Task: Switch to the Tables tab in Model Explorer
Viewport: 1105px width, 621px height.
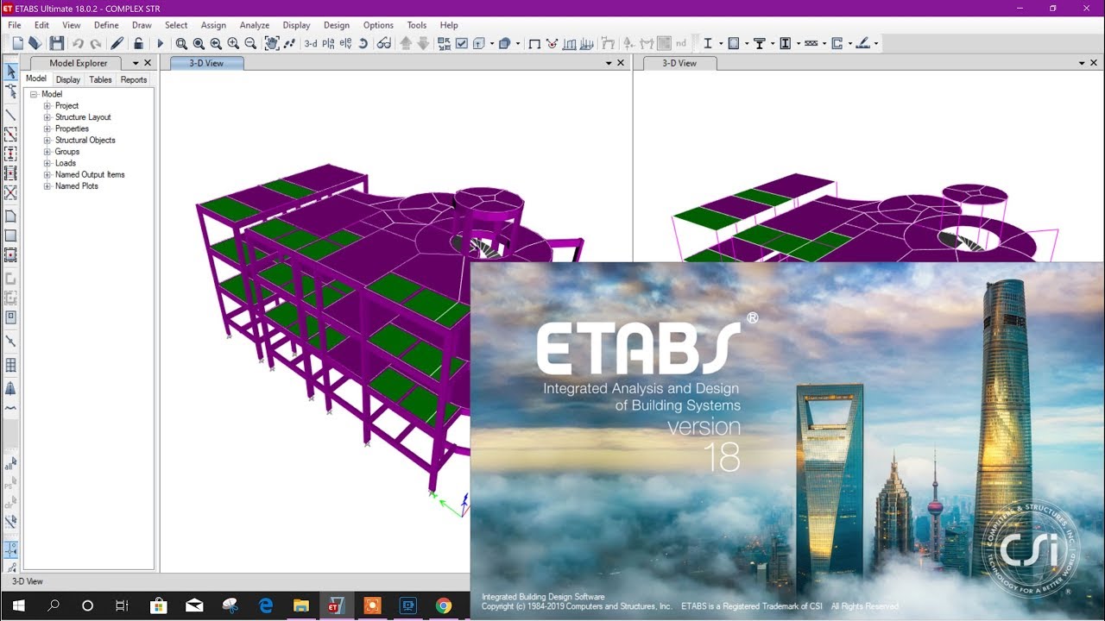Action: click(x=100, y=79)
